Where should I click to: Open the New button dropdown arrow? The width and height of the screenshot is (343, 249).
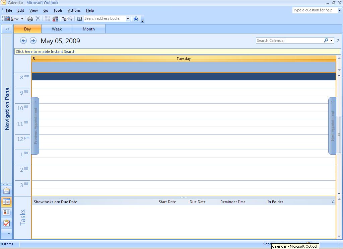click(x=22, y=19)
